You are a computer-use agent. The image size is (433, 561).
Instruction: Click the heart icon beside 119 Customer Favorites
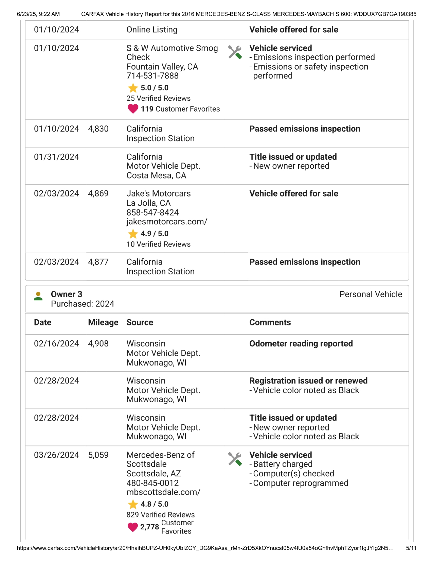[133, 109]
